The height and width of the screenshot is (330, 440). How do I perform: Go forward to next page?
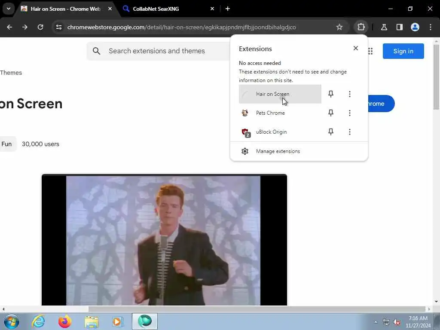click(25, 27)
